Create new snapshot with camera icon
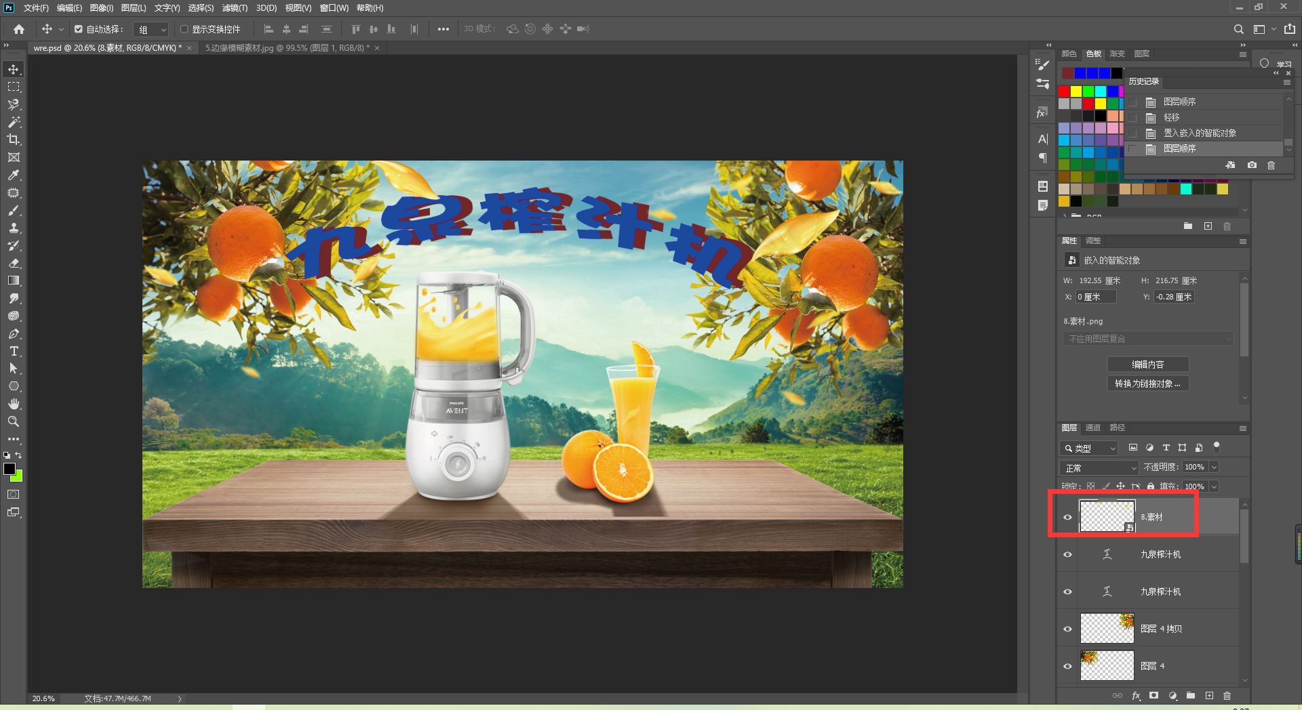The image size is (1302, 710). coord(1252,165)
